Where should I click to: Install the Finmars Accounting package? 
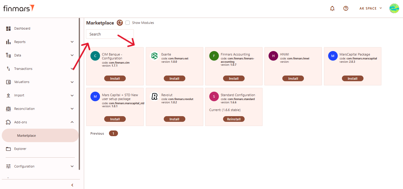click(234, 79)
